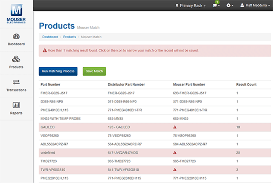273x183 pixels.
Task: Click the Products breadcrumb link
Action: click(x=70, y=37)
